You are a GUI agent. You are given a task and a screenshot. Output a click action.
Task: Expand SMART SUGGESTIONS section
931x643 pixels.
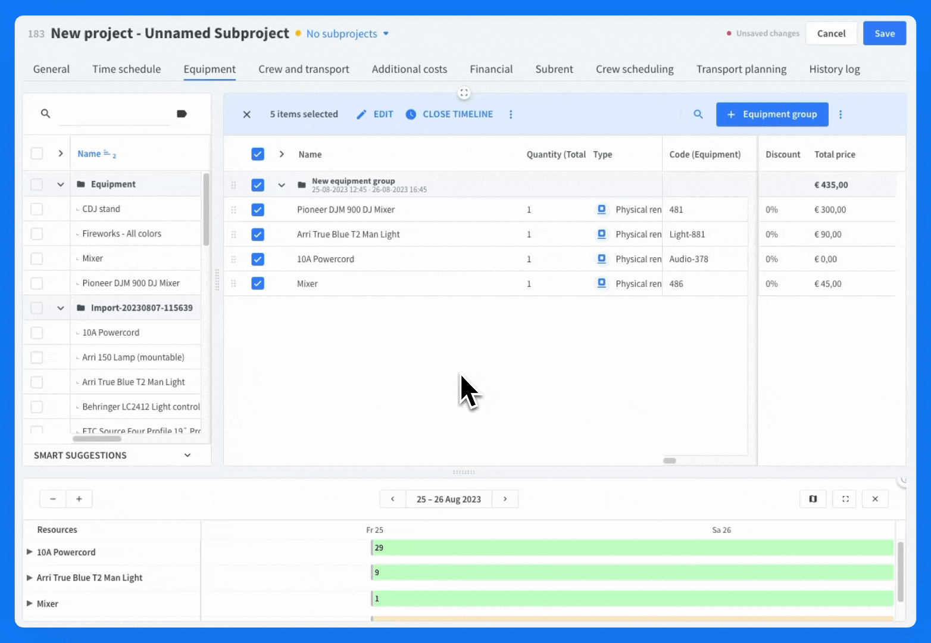188,455
